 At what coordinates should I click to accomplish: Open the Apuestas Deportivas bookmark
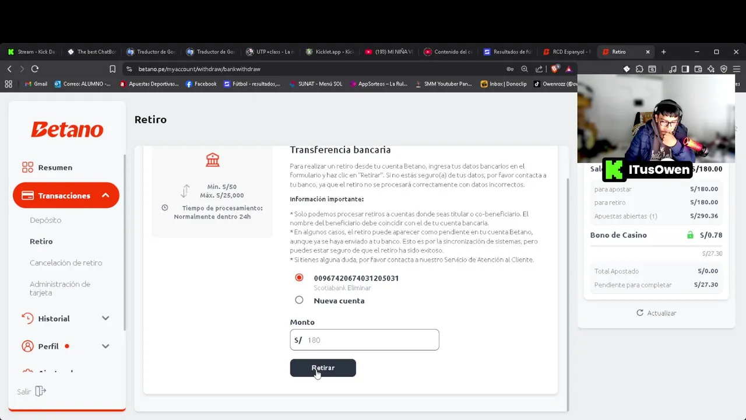149,84
